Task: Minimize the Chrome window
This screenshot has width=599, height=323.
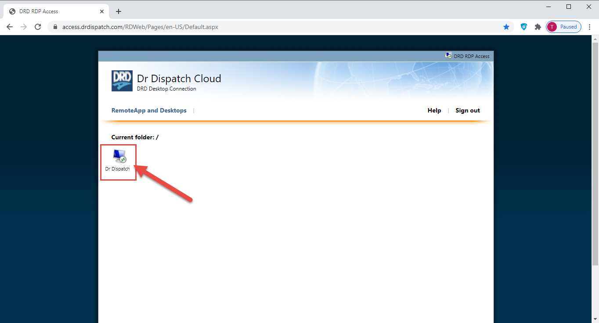Action: 549,7
